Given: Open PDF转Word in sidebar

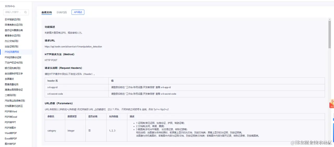Looking at the screenshot, I should 11,112.
